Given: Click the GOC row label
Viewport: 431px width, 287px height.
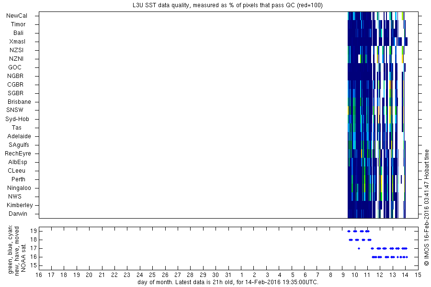Looking at the screenshot, I should [15, 67].
